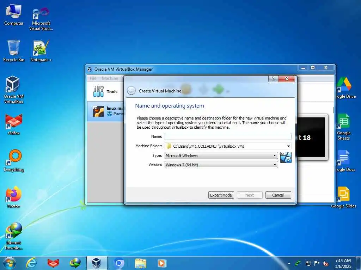Screen dimensions: 361x270
Task: Click the network tray icon
Action: [x=308, y=263]
